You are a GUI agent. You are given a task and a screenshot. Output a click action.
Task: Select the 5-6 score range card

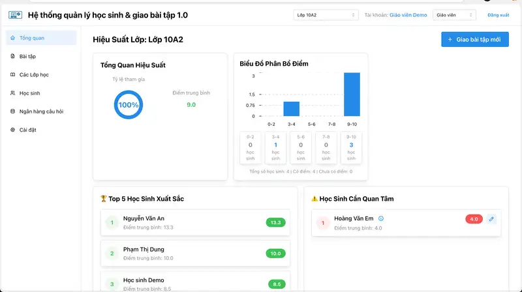pos(301,148)
